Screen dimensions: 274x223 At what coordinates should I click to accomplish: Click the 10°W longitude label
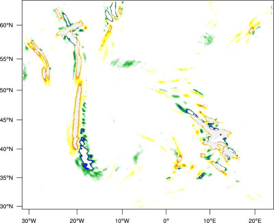(122, 221)
